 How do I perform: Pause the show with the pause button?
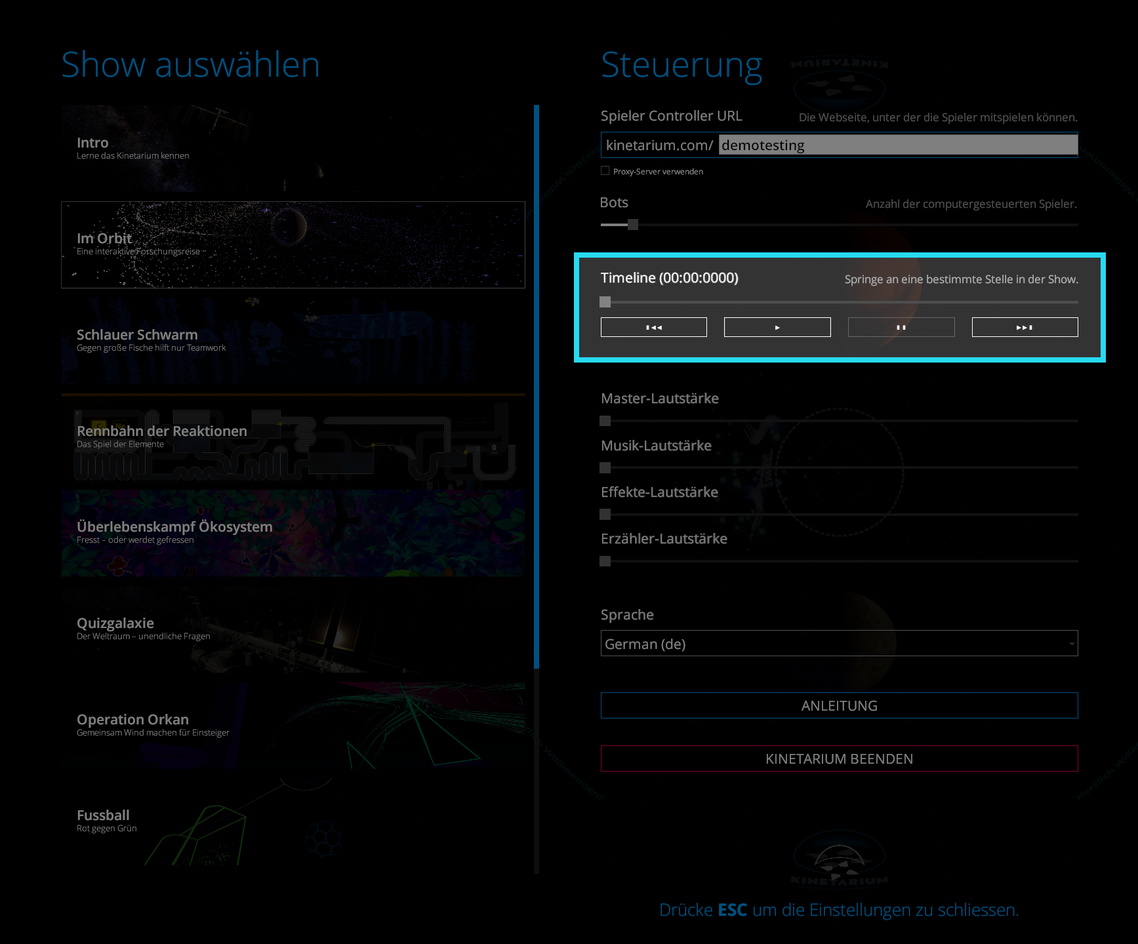[901, 327]
